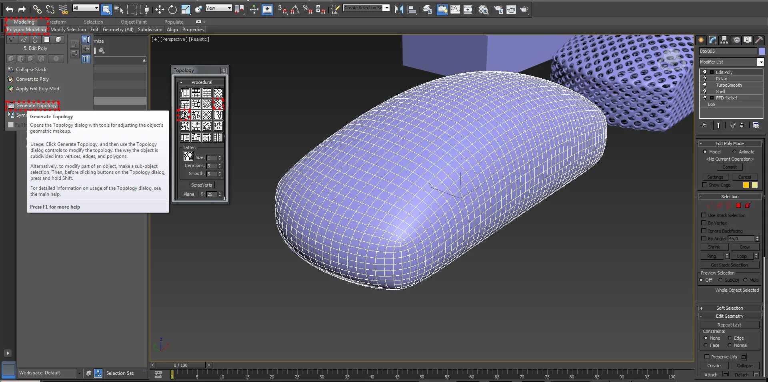Switch to the Freeform ribbon tab
This screenshot has width=768, height=382.
tap(56, 22)
